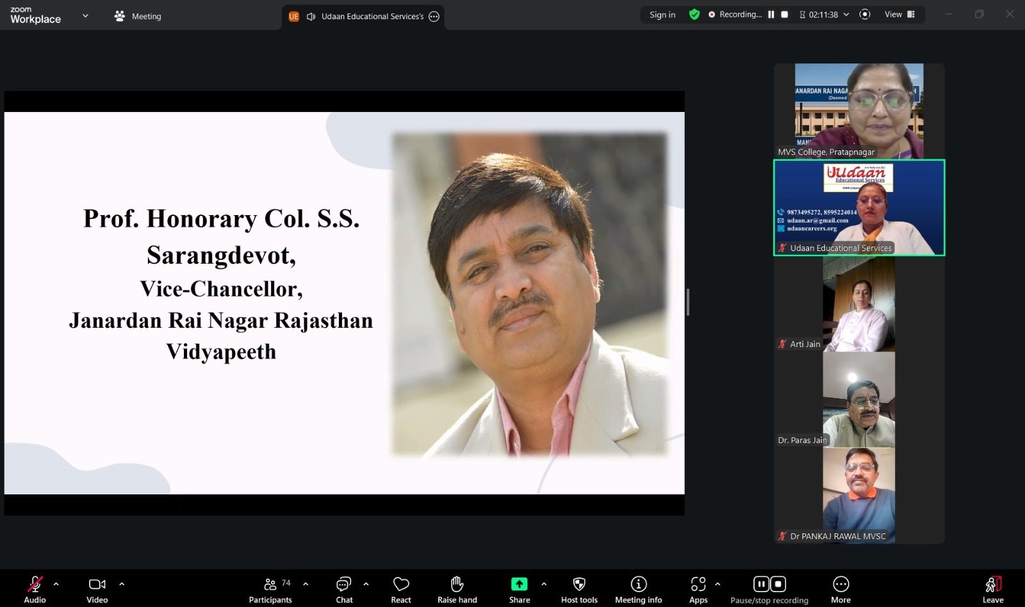Toggle the Video camera on or off
This screenshot has height=607, width=1025.
click(x=97, y=585)
